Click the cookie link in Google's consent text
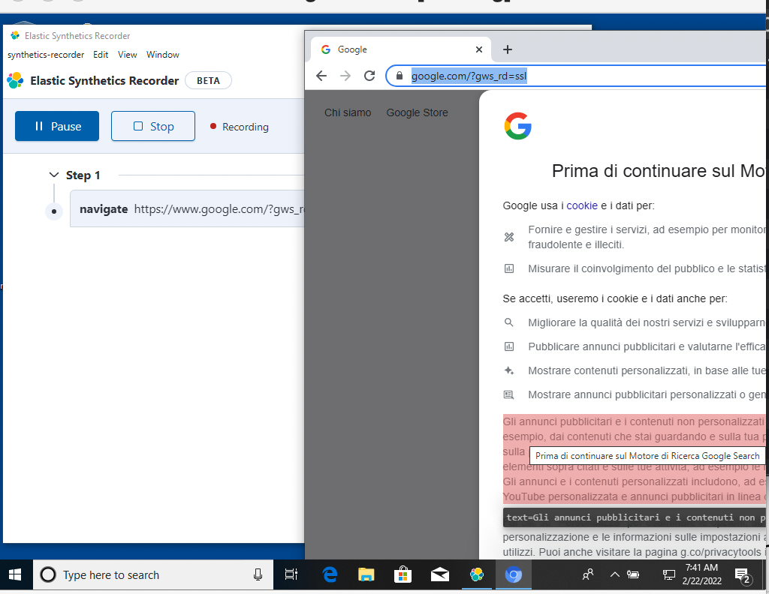 pyautogui.click(x=582, y=205)
